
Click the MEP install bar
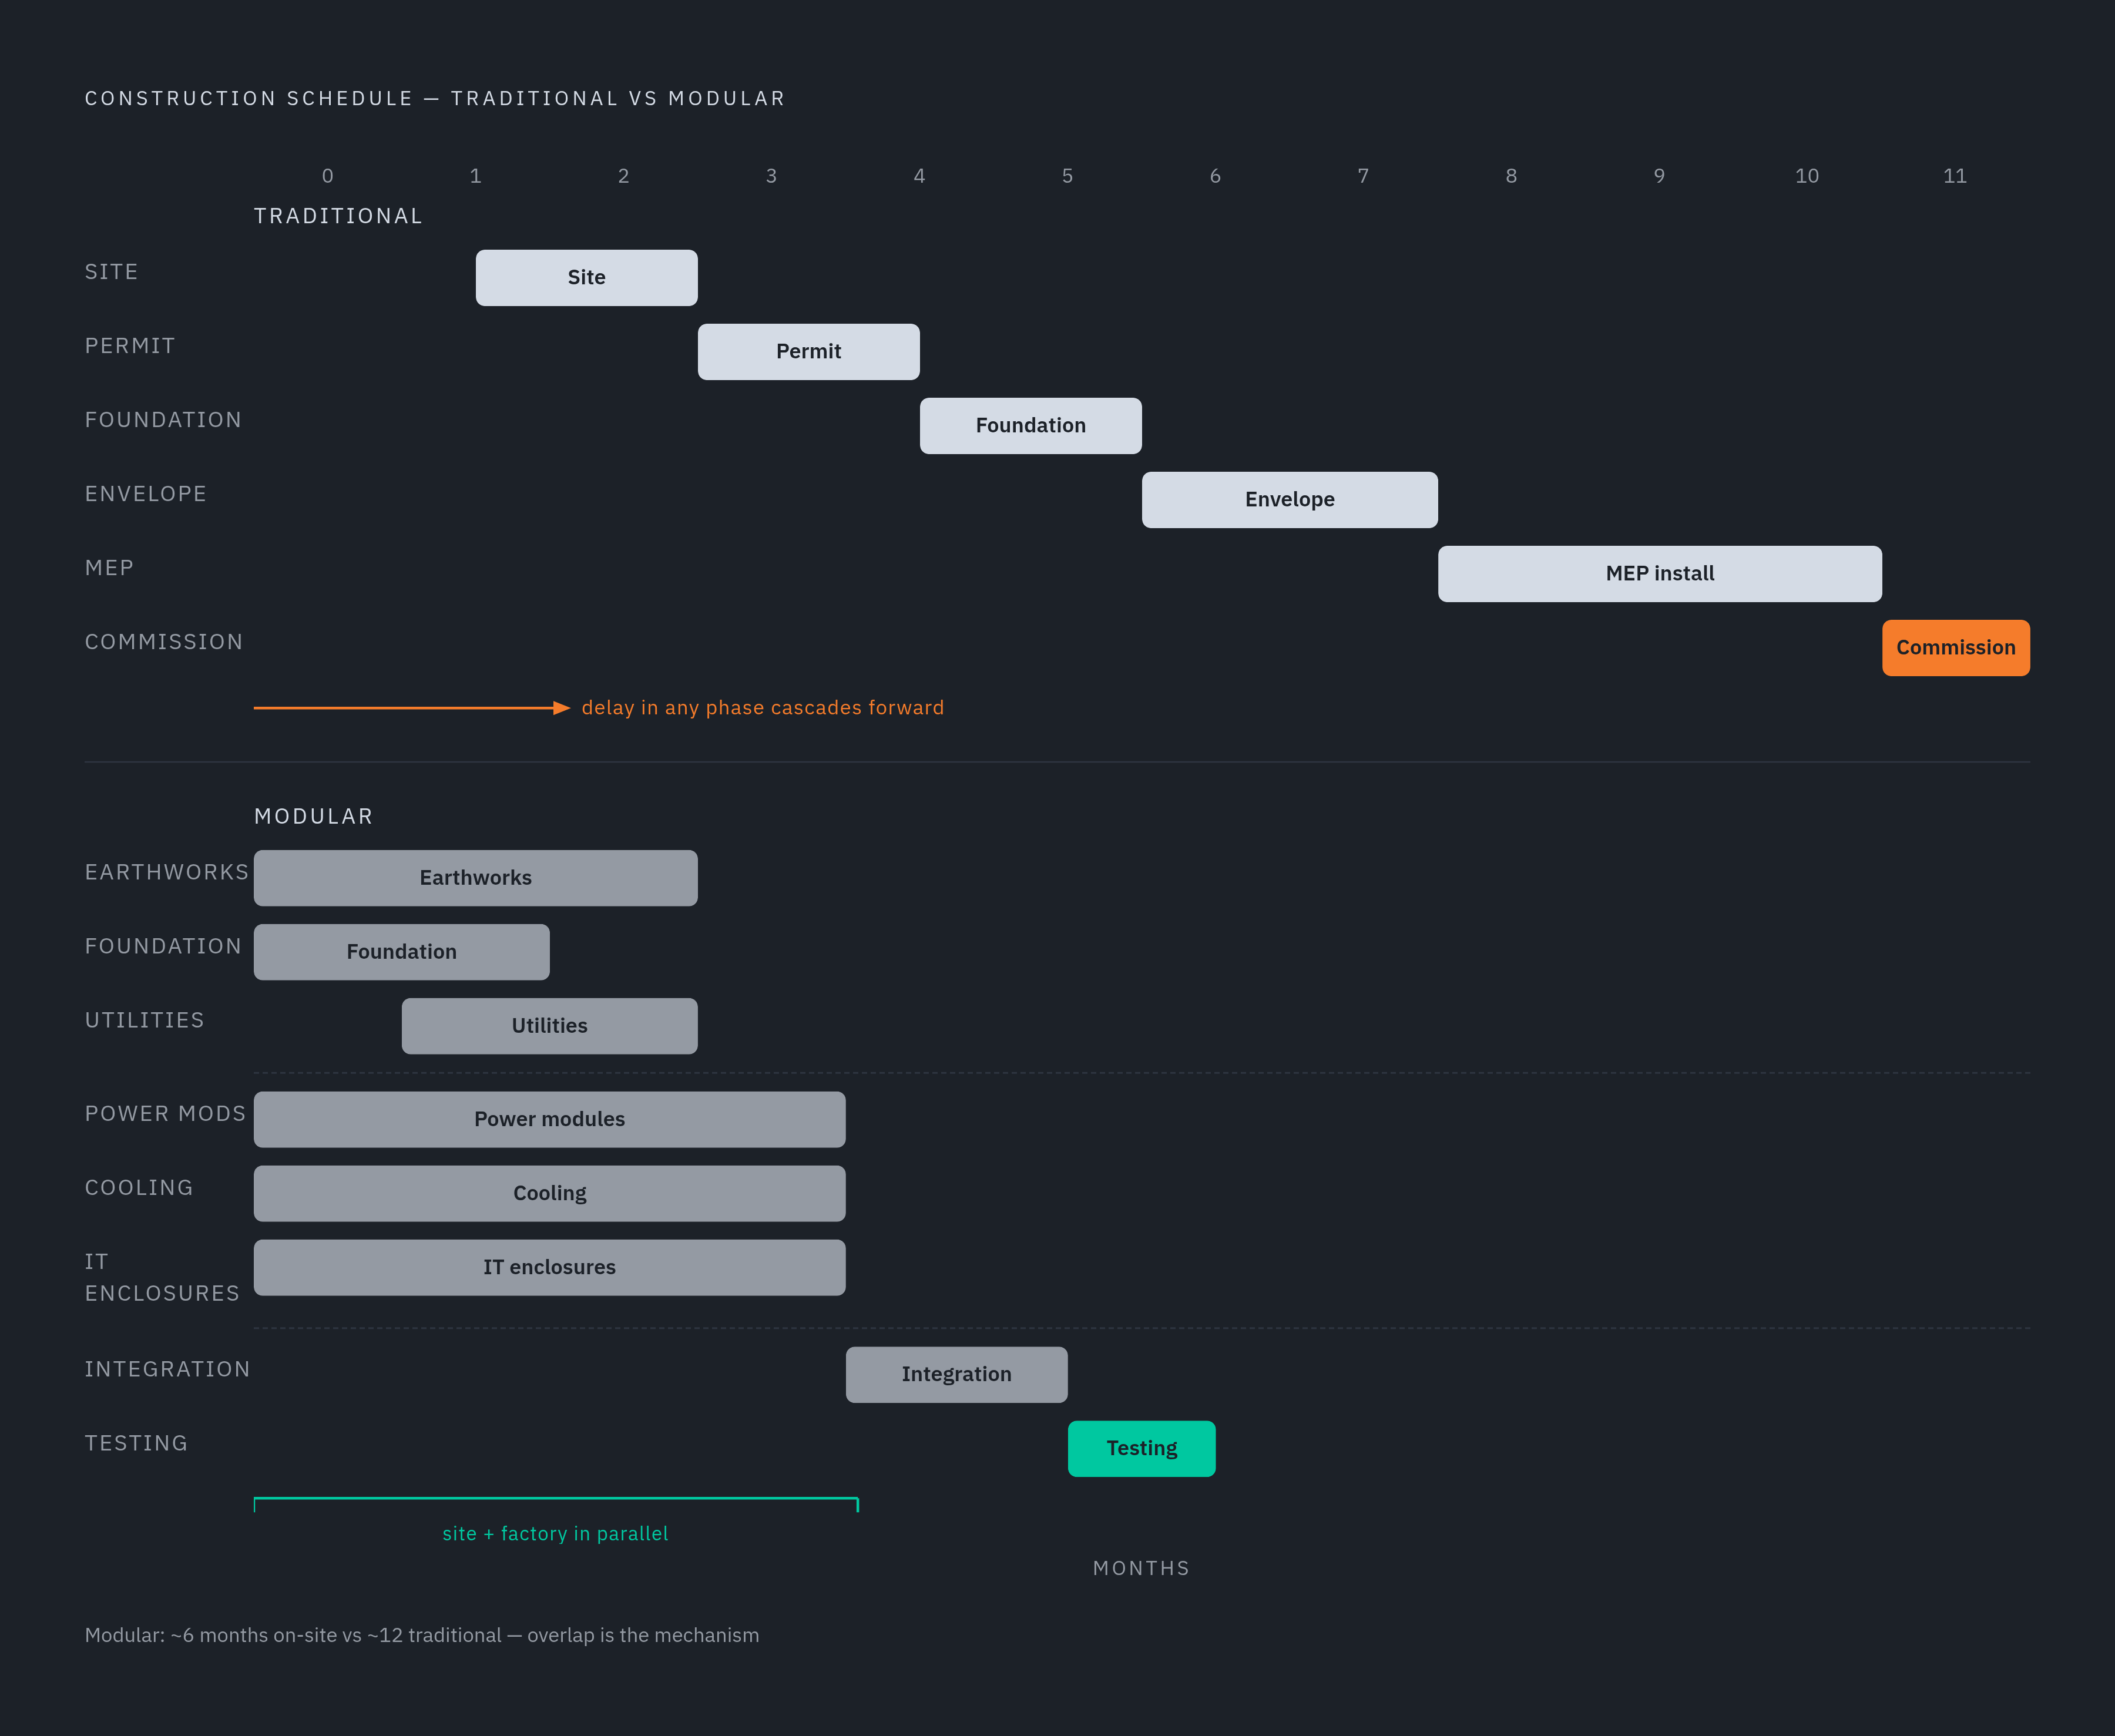[x=1659, y=574]
